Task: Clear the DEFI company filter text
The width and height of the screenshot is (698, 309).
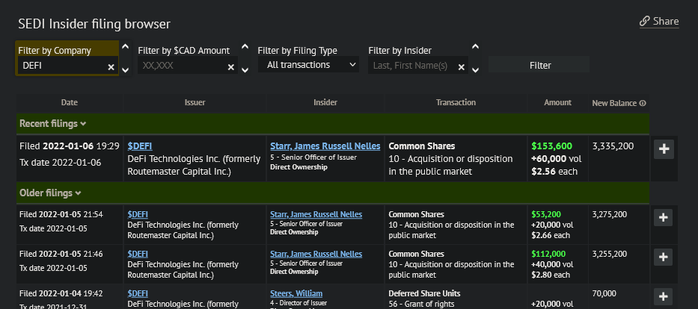Action: pos(111,67)
